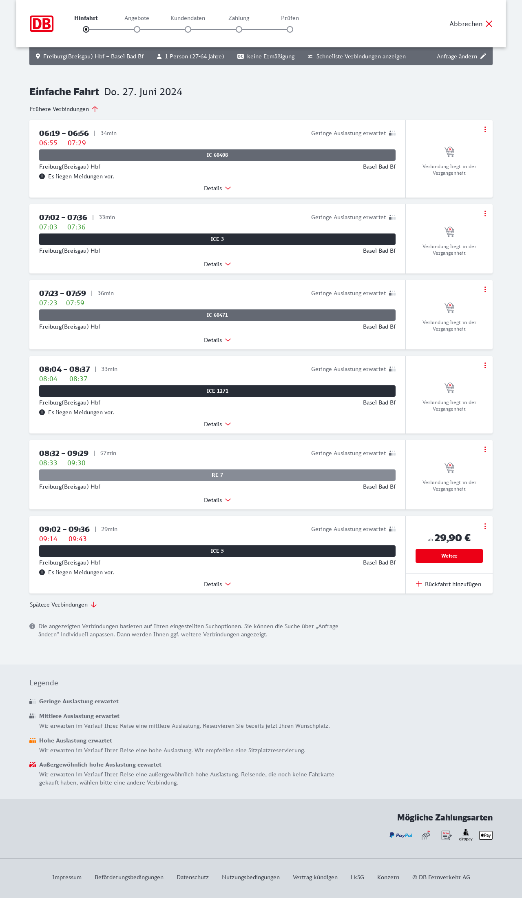Viewport: 522px width, 898px height.
Task: Load Spätere Verbindungen
Action: click(x=63, y=605)
